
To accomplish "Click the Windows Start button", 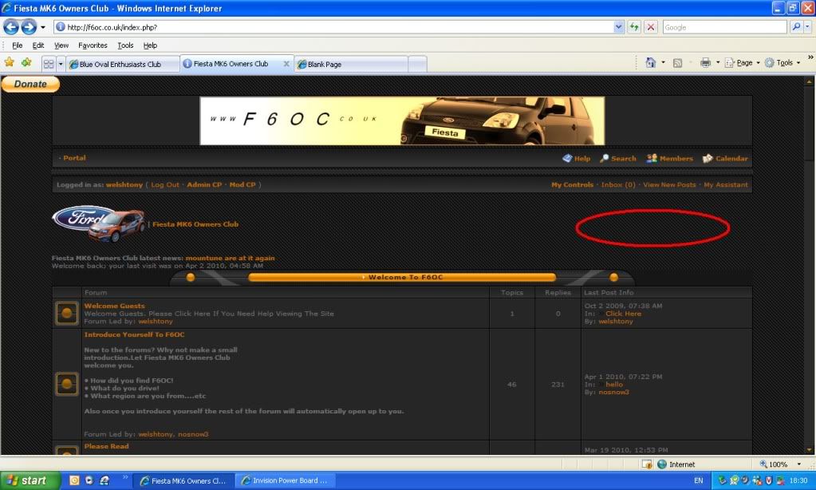I will [29, 480].
